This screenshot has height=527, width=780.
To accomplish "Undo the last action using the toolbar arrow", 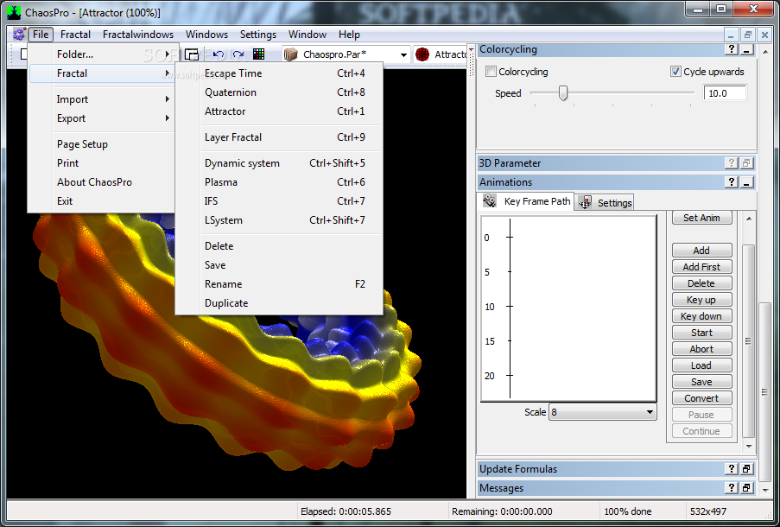I will pyautogui.click(x=218, y=54).
